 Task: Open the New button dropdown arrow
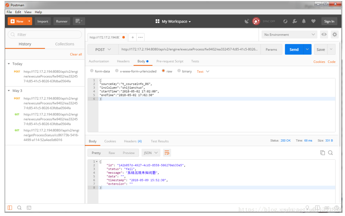[x=29, y=21]
